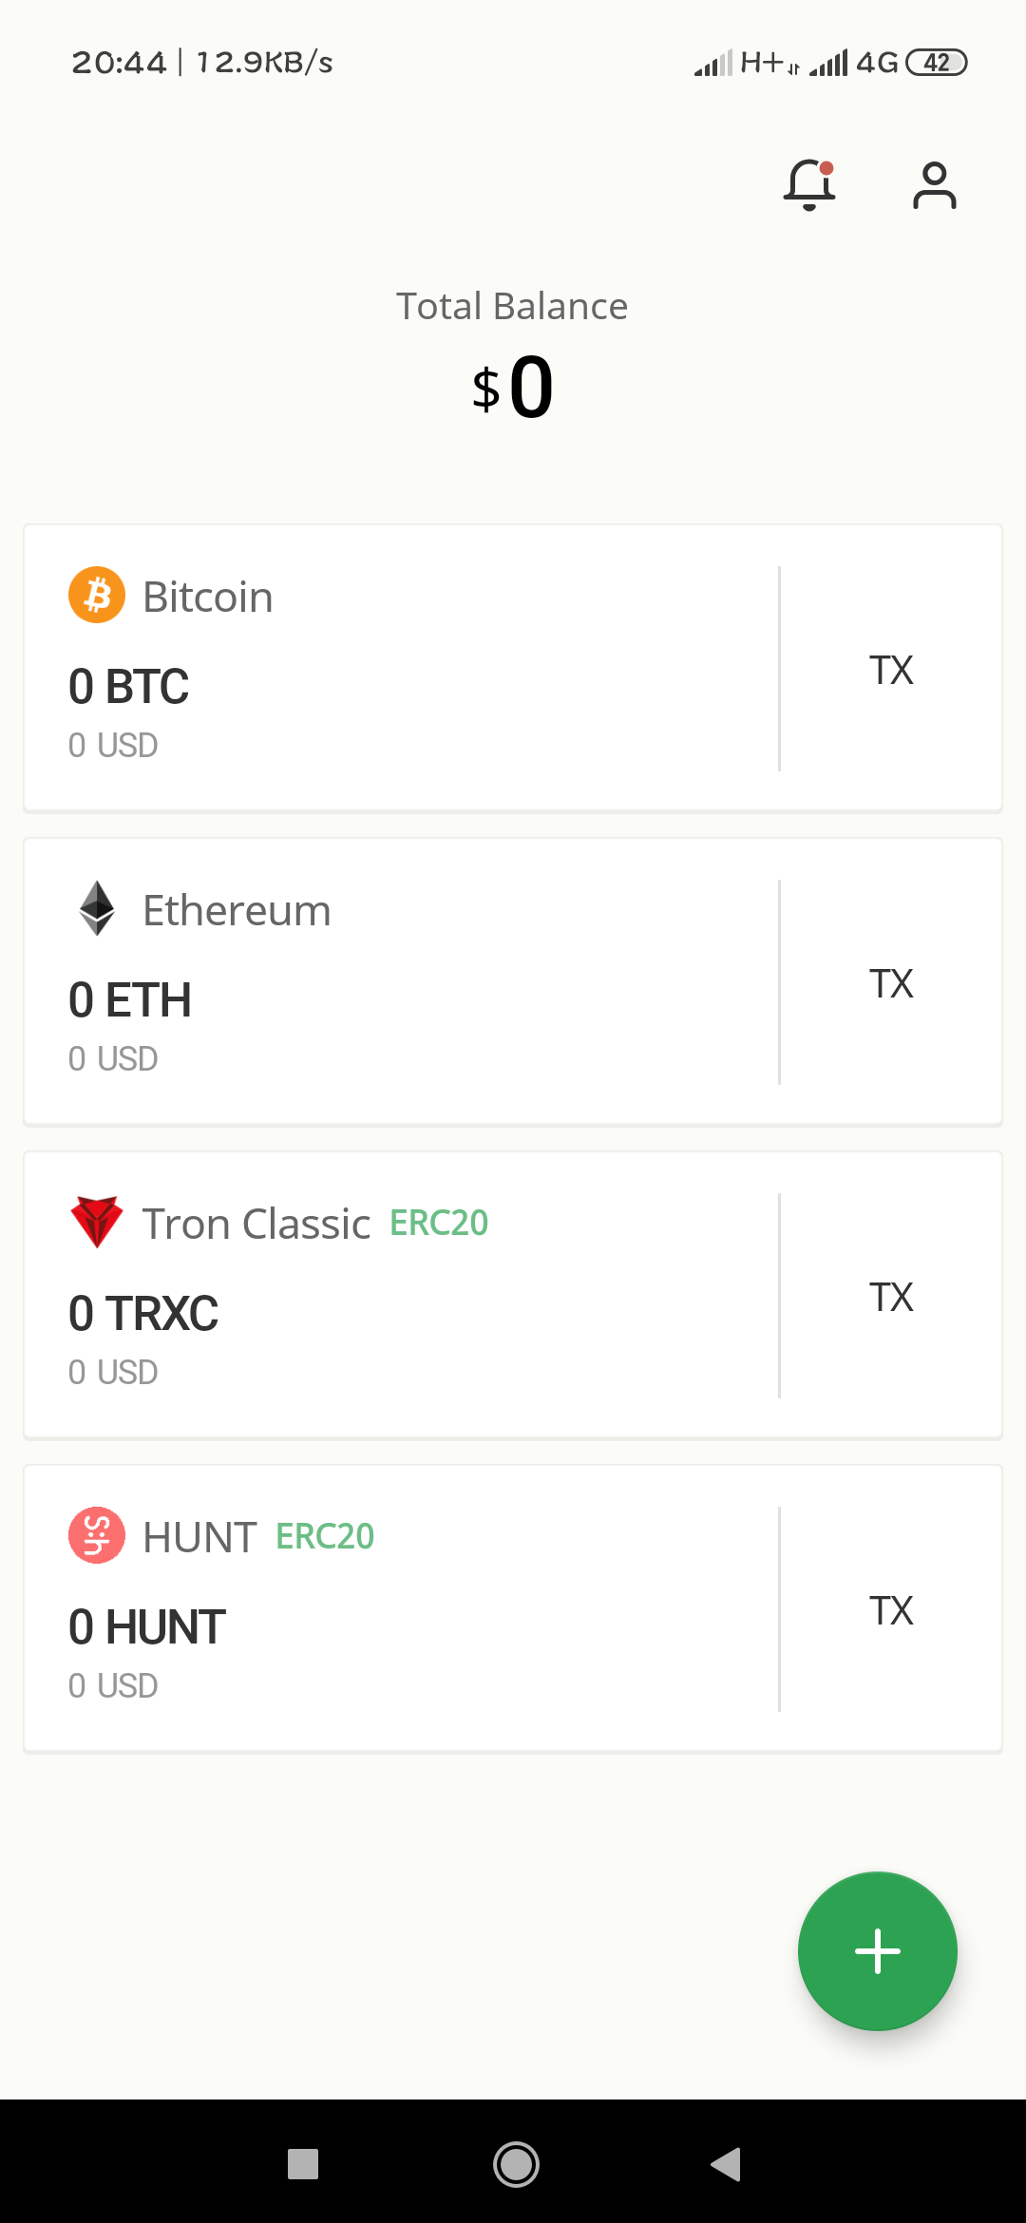Tap the red Tron Classic logo
This screenshot has width=1026, height=2223.
pyautogui.click(x=97, y=1222)
